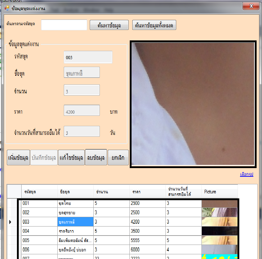Select cell 005 in the grid
The width and height of the screenshot is (262, 259).
[x=39, y=240]
